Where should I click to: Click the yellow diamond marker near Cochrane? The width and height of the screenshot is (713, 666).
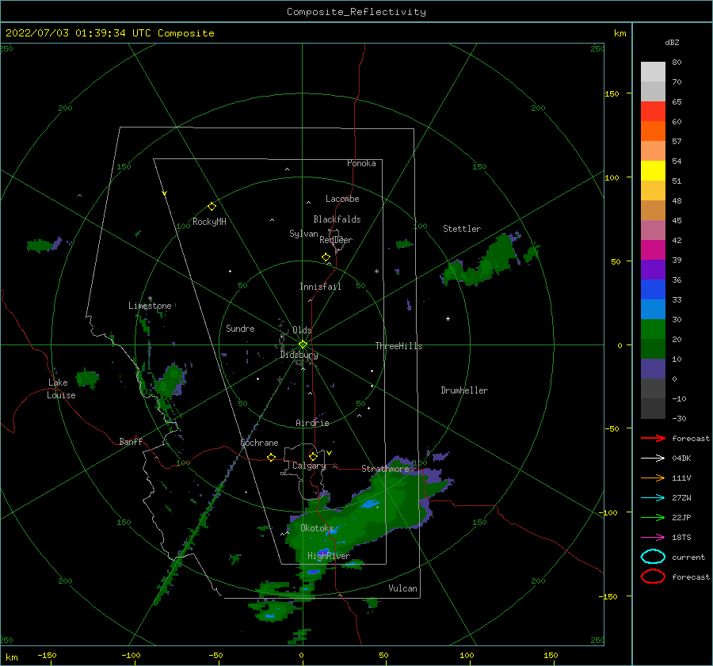(x=271, y=458)
